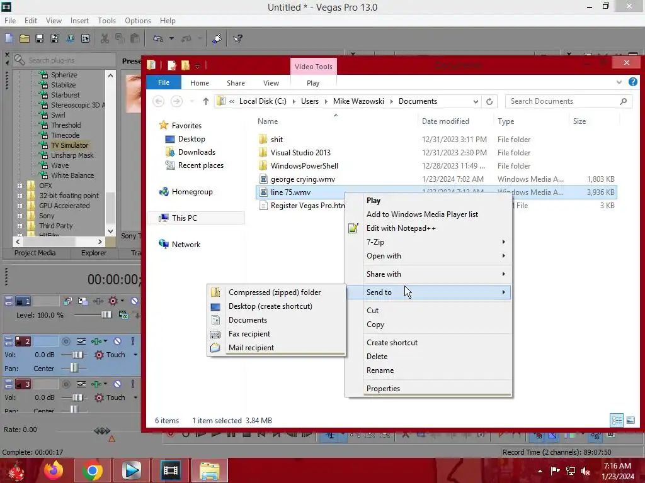Open Firefox from the taskbar
The height and width of the screenshot is (483, 645).
[54, 470]
